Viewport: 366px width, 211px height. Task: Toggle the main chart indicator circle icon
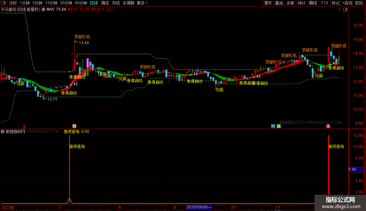pos(43,9)
